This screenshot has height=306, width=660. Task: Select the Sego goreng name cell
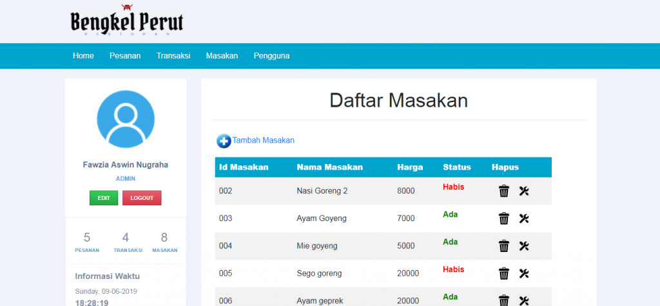coord(319,274)
